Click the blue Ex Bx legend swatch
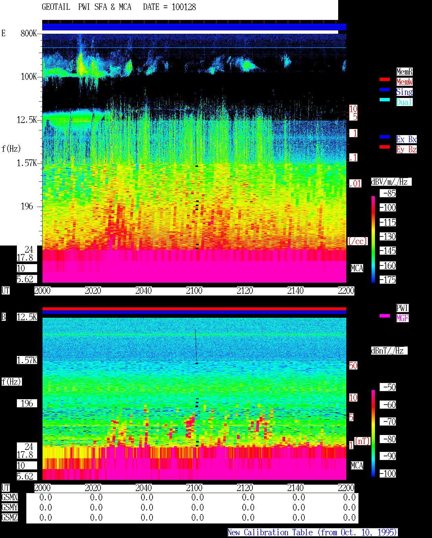The width and height of the screenshot is (432, 538). [x=385, y=137]
